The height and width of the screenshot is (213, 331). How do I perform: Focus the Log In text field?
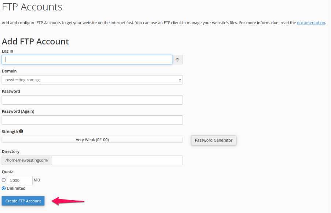[x=87, y=60]
